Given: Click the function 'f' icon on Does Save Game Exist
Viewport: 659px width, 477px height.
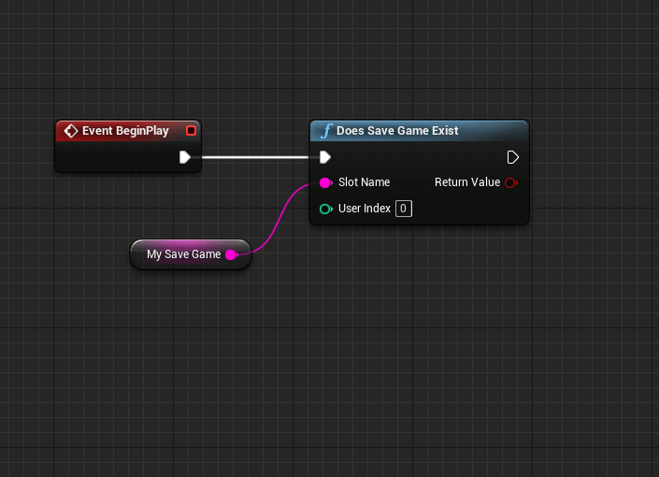Looking at the screenshot, I should click(x=325, y=131).
